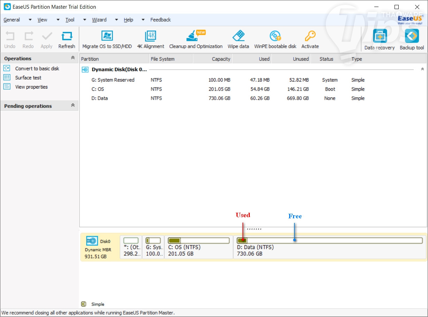Sort by the Used column header
428x317 pixels.
coord(251,59)
